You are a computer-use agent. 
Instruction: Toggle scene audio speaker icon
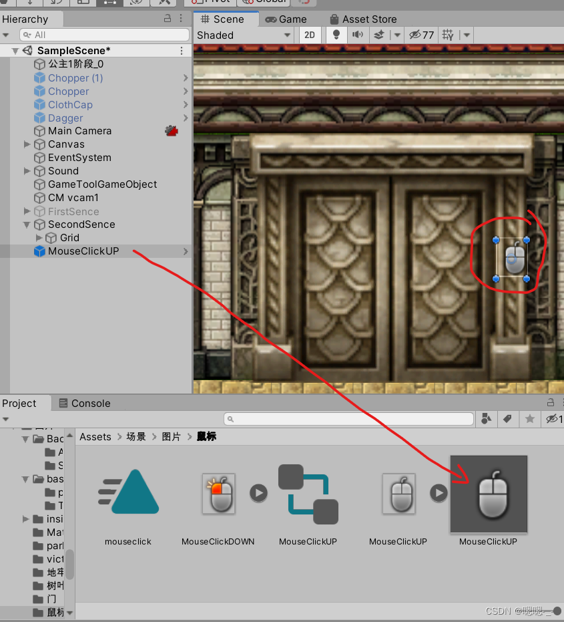pyautogui.click(x=358, y=35)
